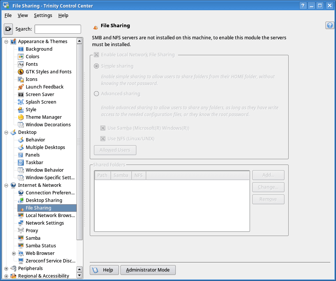Select the Panels icon
Screen dimensions: 336x281
21,155
